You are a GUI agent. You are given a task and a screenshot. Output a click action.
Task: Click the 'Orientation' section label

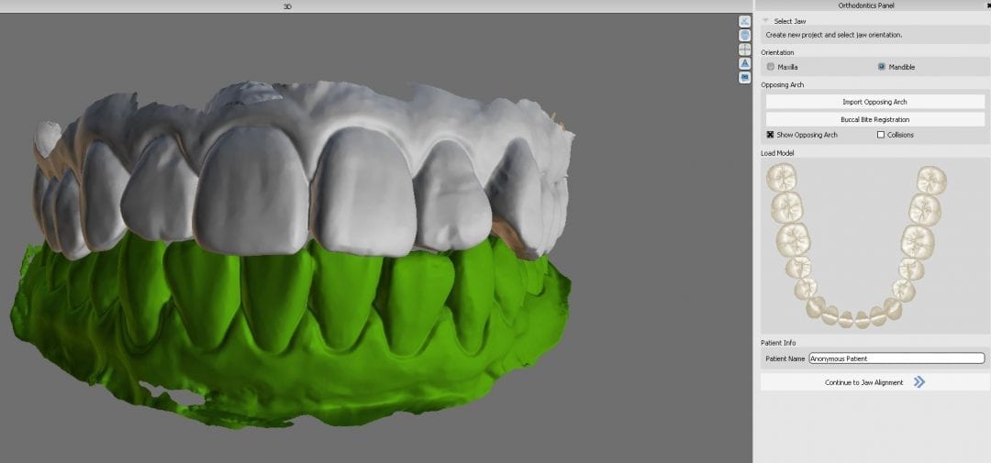pyautogui.click(x=777, y=52)
